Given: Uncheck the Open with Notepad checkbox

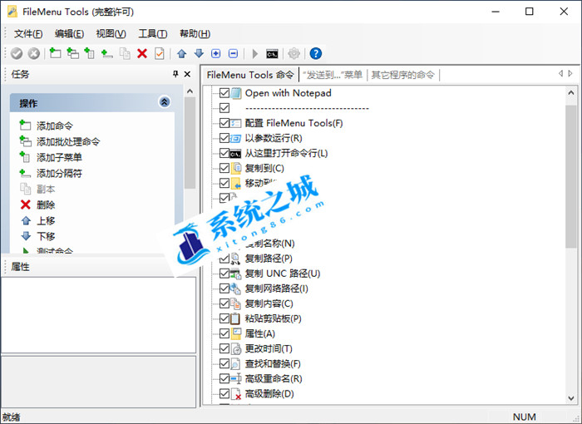Looking at the screenshot, I should pos(224,93).
